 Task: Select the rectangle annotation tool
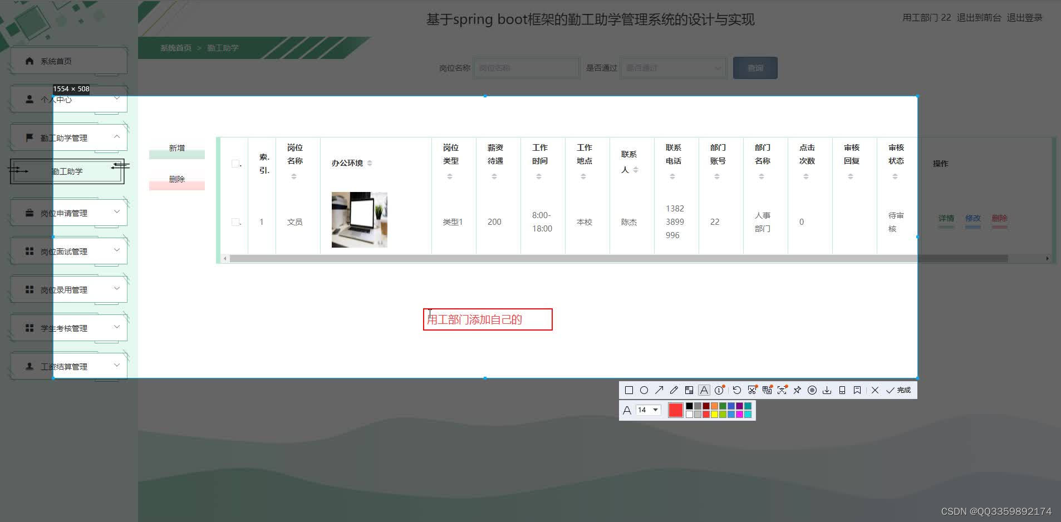(629, 390)
